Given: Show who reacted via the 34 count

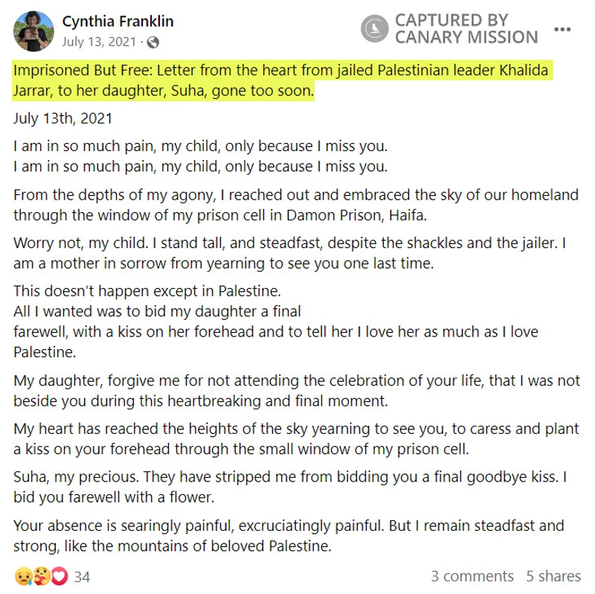Looking at the screenshot, I should (x=82, y=577).
